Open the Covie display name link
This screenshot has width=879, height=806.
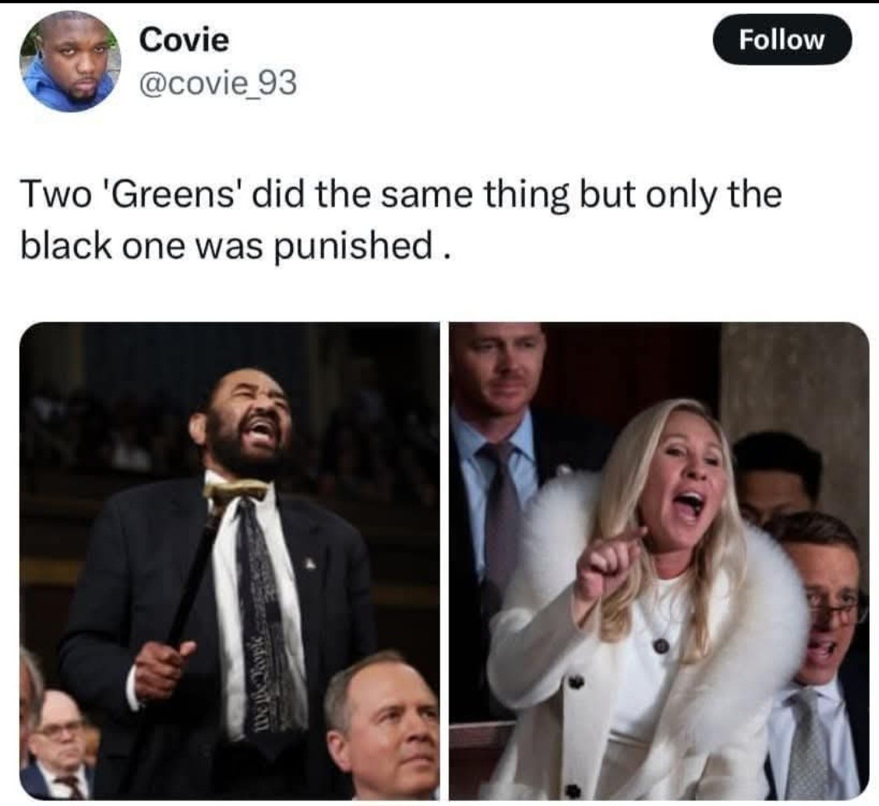[x=184, y=40]
